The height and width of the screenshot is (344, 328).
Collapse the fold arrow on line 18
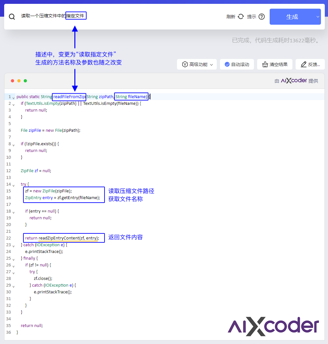13,212
